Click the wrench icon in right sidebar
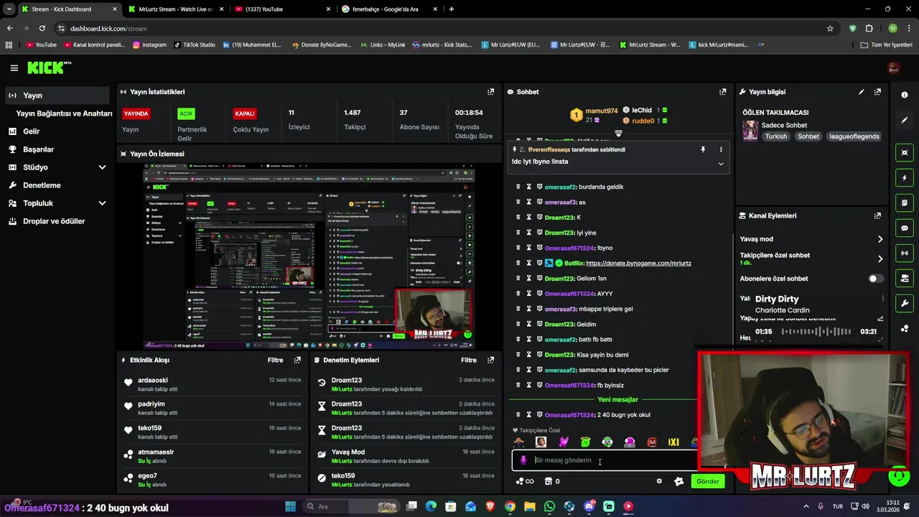This screenshot has width=919, height=517. 905,303
